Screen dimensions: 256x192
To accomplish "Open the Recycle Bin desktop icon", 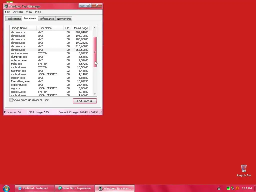I will coord(244,170).
